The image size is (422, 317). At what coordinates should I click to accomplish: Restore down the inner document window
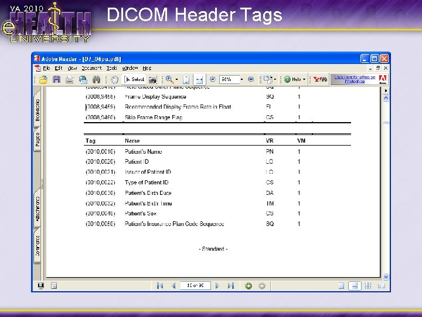point(378,68)
